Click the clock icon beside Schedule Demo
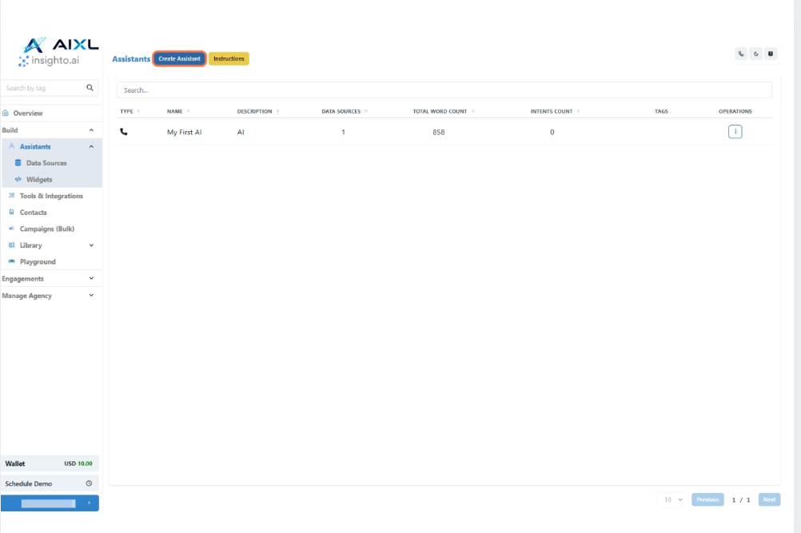This screenshot has width=801, height=533. point(89,483)
